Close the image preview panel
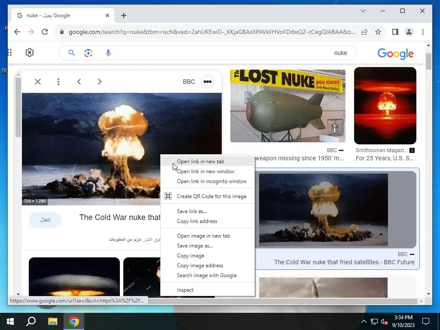This screenshot has width=440, height=330. point(38,82)
